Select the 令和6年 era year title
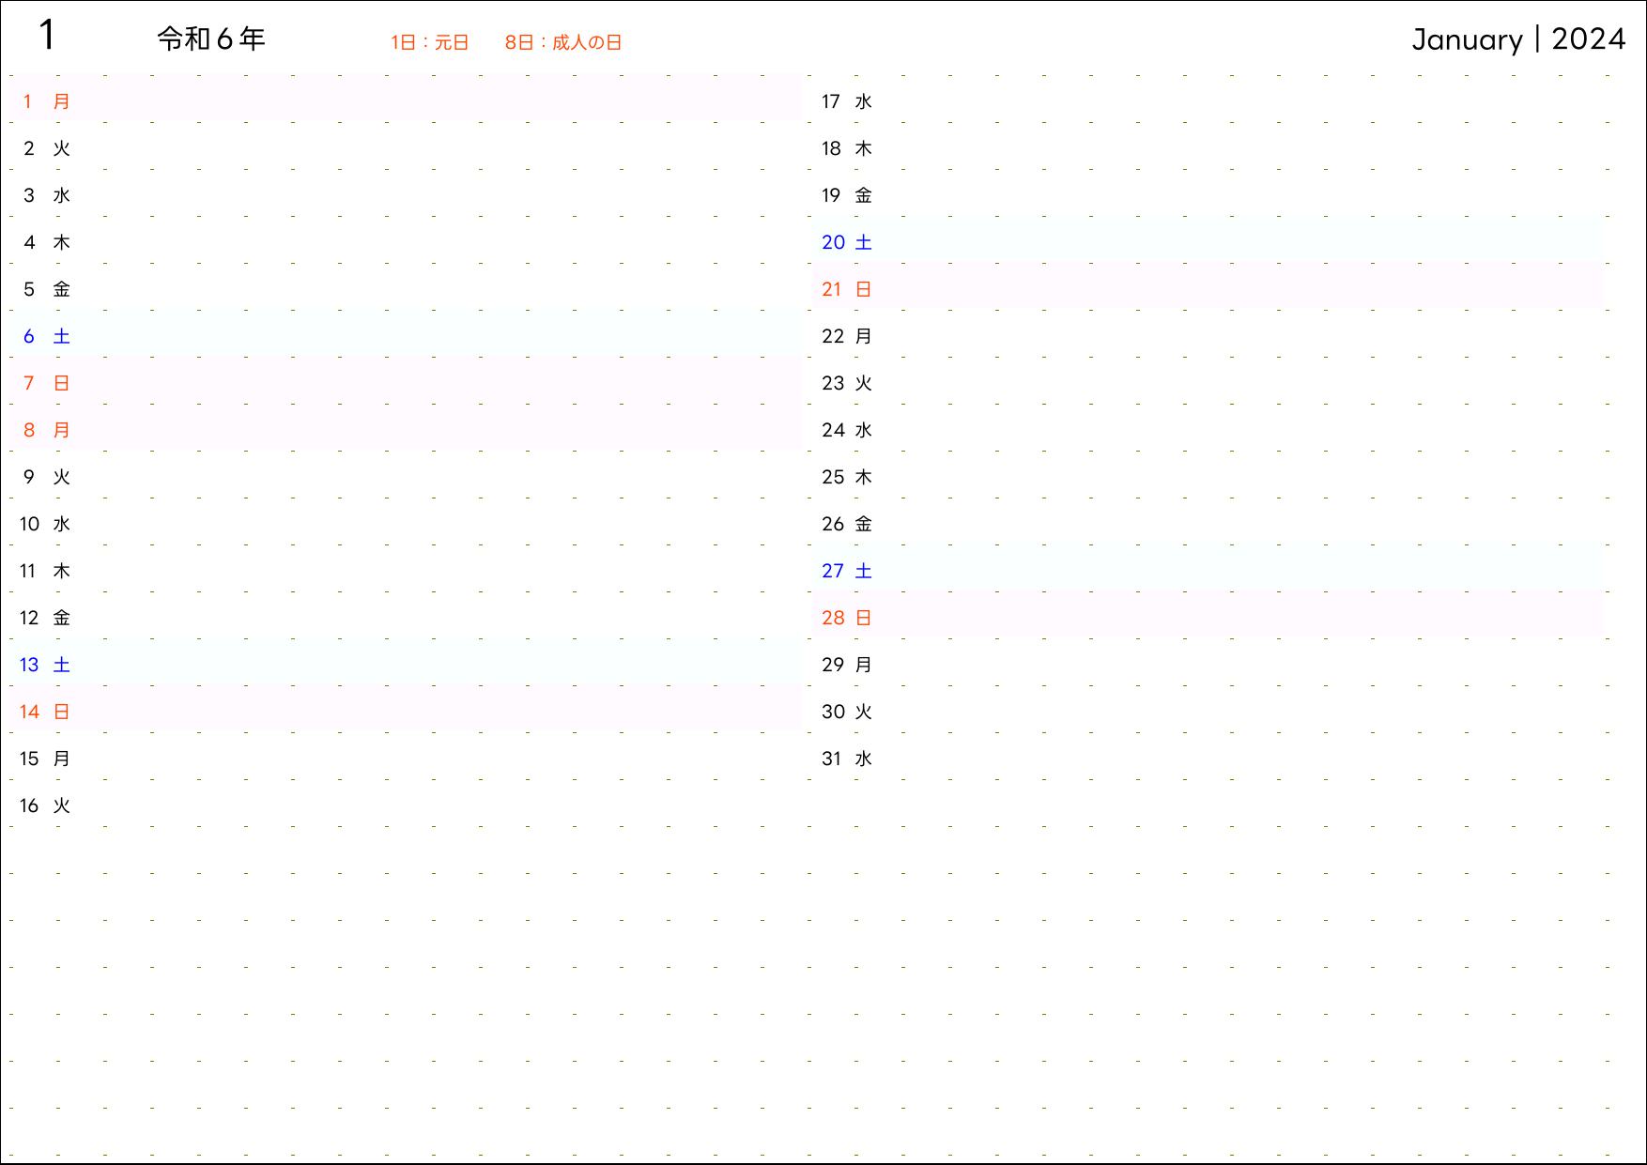 pos(211,38)
